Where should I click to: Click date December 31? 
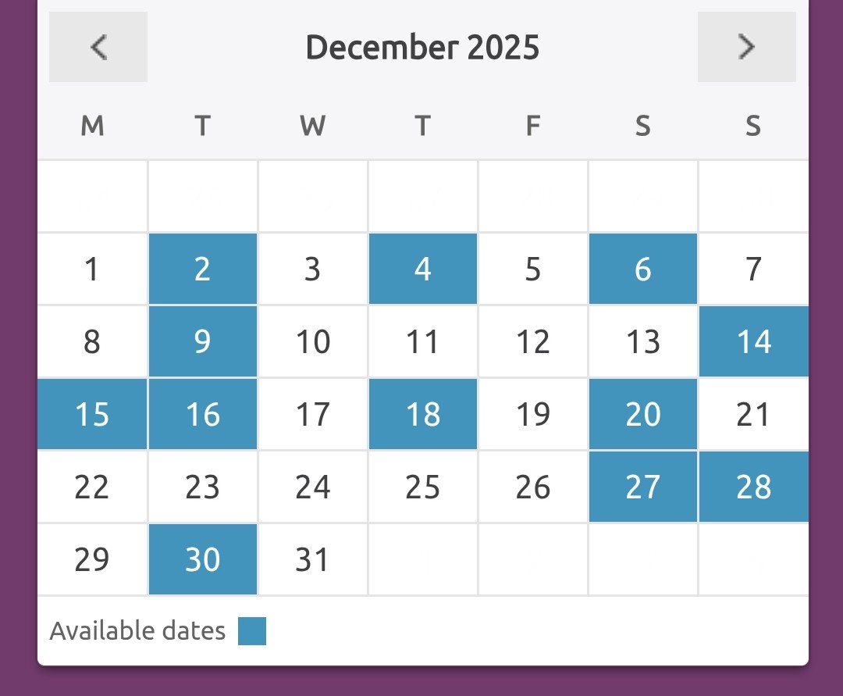[313, 559]
